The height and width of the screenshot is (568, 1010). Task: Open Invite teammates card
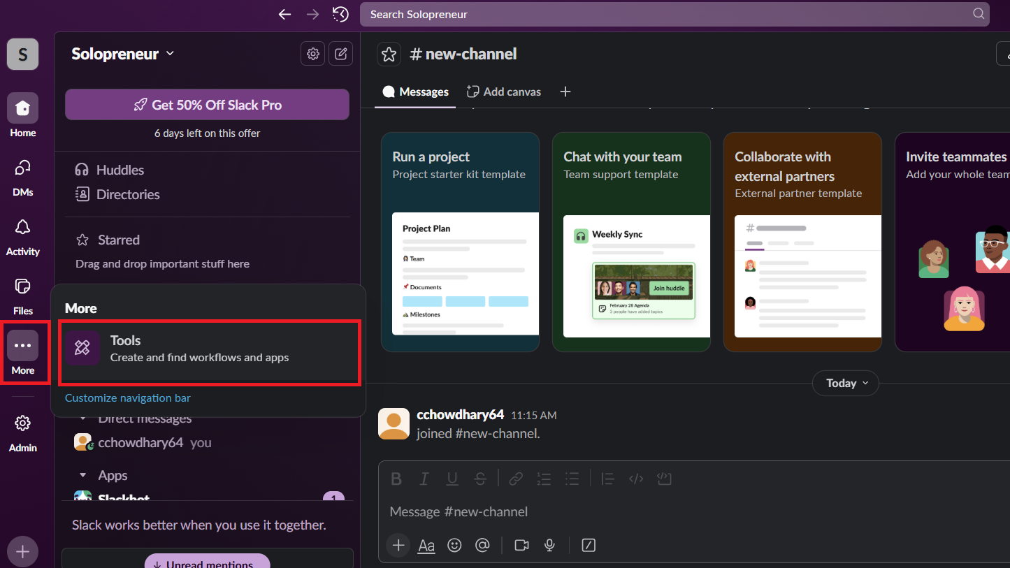click(x=953, y=242)
